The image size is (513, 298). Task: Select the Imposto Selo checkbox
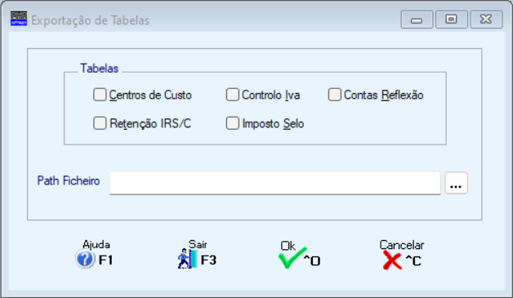[233, 123]
